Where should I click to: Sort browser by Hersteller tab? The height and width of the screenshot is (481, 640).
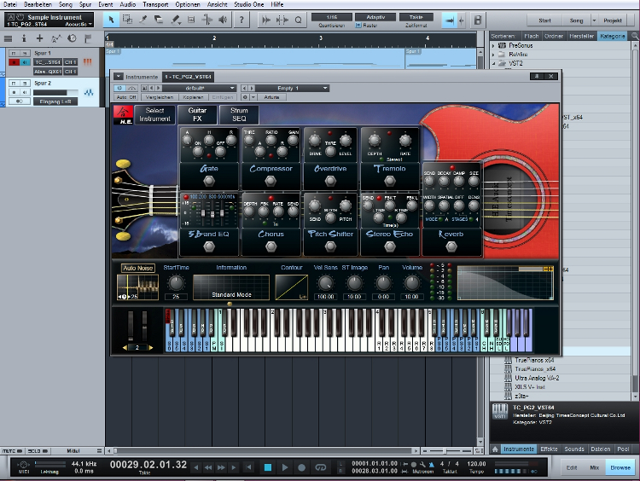(x=582, y=36)
